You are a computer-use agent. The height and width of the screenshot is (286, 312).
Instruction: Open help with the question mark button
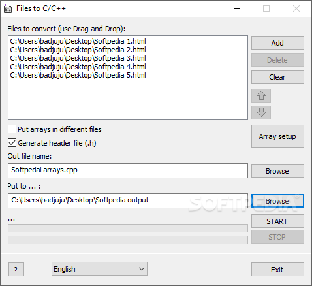click(x=16, y=270)
